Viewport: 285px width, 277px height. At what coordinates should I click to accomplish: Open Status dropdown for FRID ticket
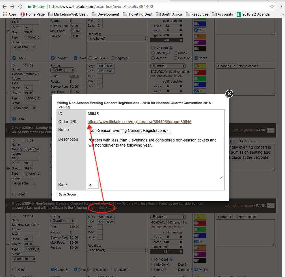tap(24, 47)
